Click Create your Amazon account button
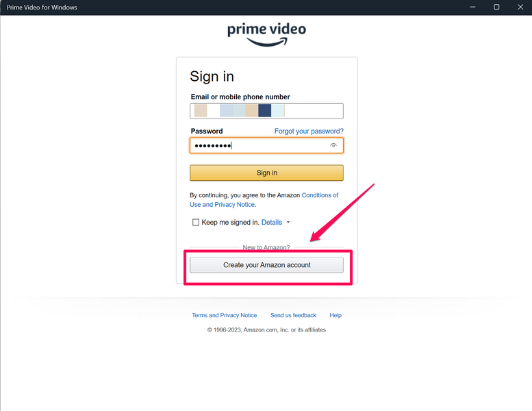 click(x=266, y=265)
